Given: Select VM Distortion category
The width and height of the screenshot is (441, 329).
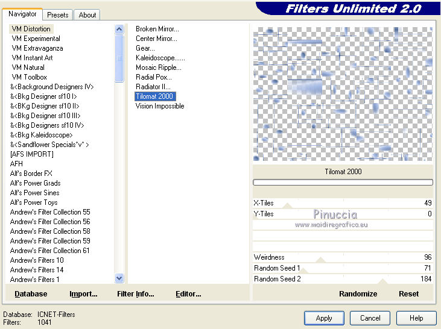Looking at the screenshot, I should [31, 29].
